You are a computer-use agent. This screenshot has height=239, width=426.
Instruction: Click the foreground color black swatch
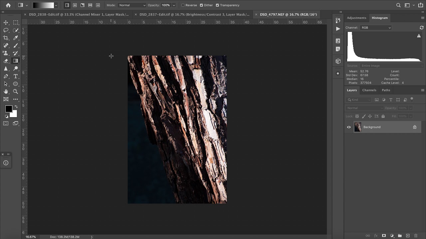click(8, 109)
